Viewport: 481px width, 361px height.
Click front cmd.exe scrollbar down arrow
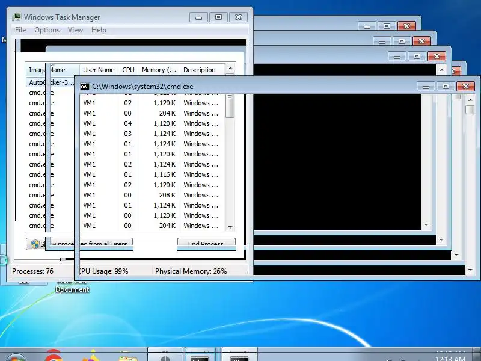(470, 270)
